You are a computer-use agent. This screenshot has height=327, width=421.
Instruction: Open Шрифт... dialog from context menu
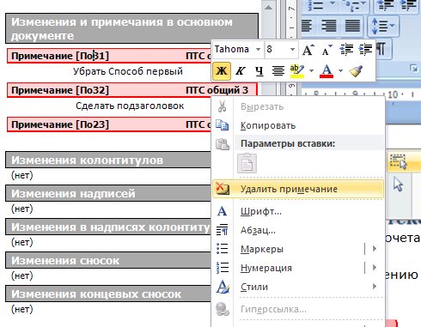298,212
